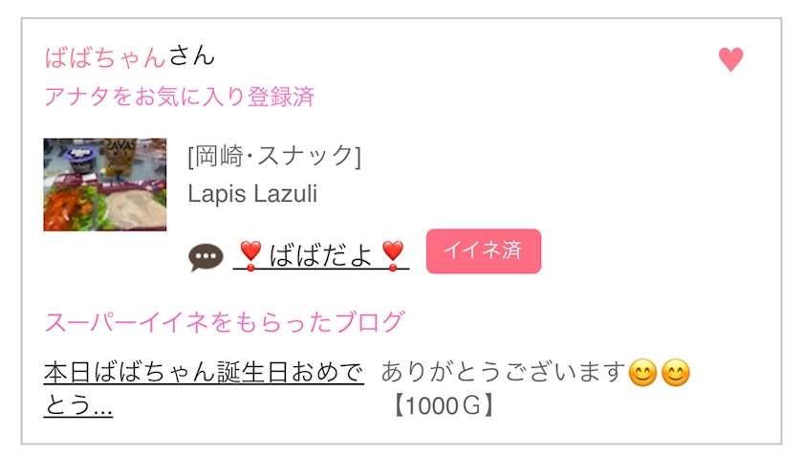Viewport: 803px width, 456px height.
Task: Select the [岡崎・スナック] area category label
Action: click(274, 155)
